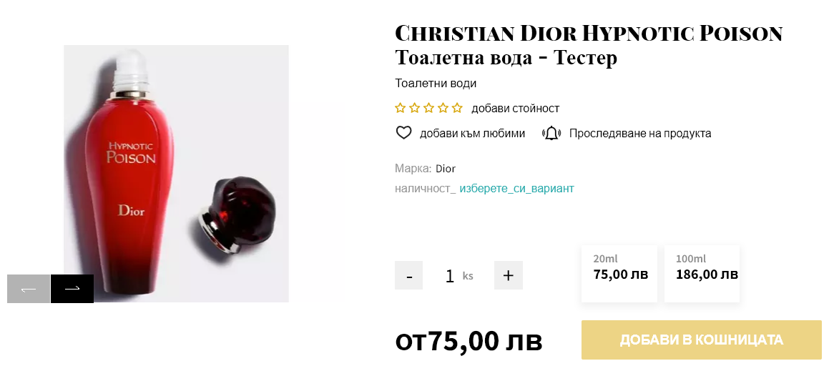Rate the product one star
The height and width of the screenshot is (371, 834).
(401, 109)
